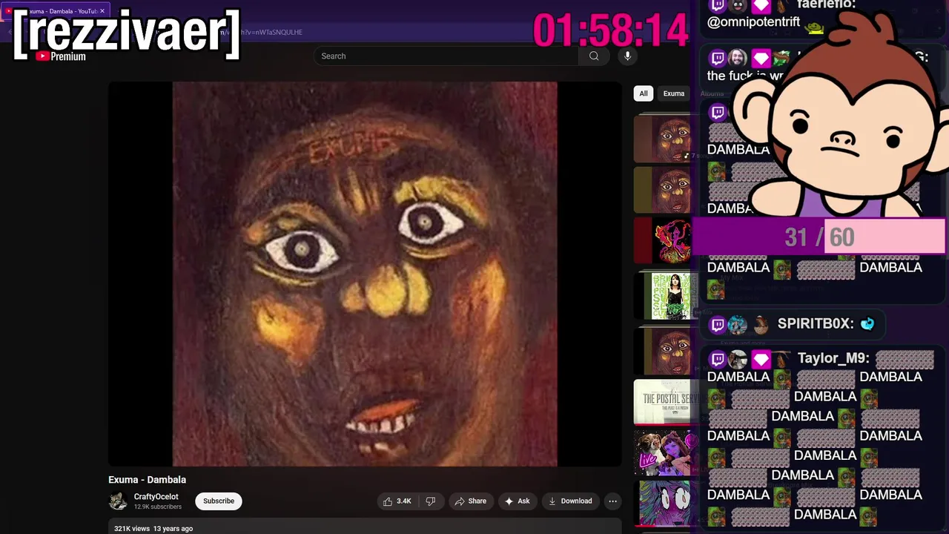Screen dimensions: 949x534
Task: Click the Exuma - Dambala video title
Action: tap(147, 480)
